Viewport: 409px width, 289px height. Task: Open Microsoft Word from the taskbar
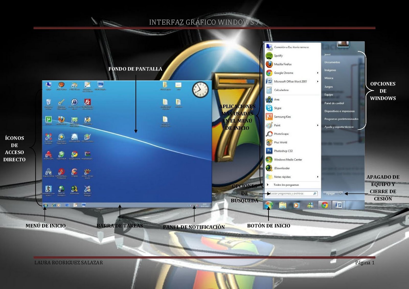(338, 204)
